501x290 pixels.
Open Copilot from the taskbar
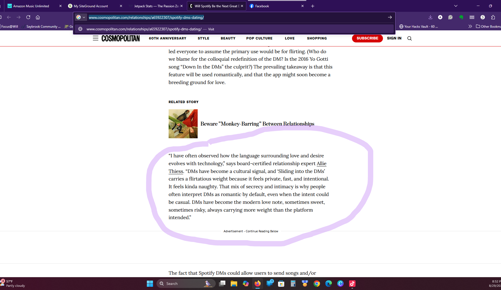(246, 284)
